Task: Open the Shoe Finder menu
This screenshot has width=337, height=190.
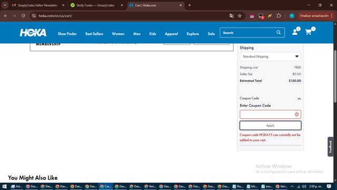Action: 67,34
